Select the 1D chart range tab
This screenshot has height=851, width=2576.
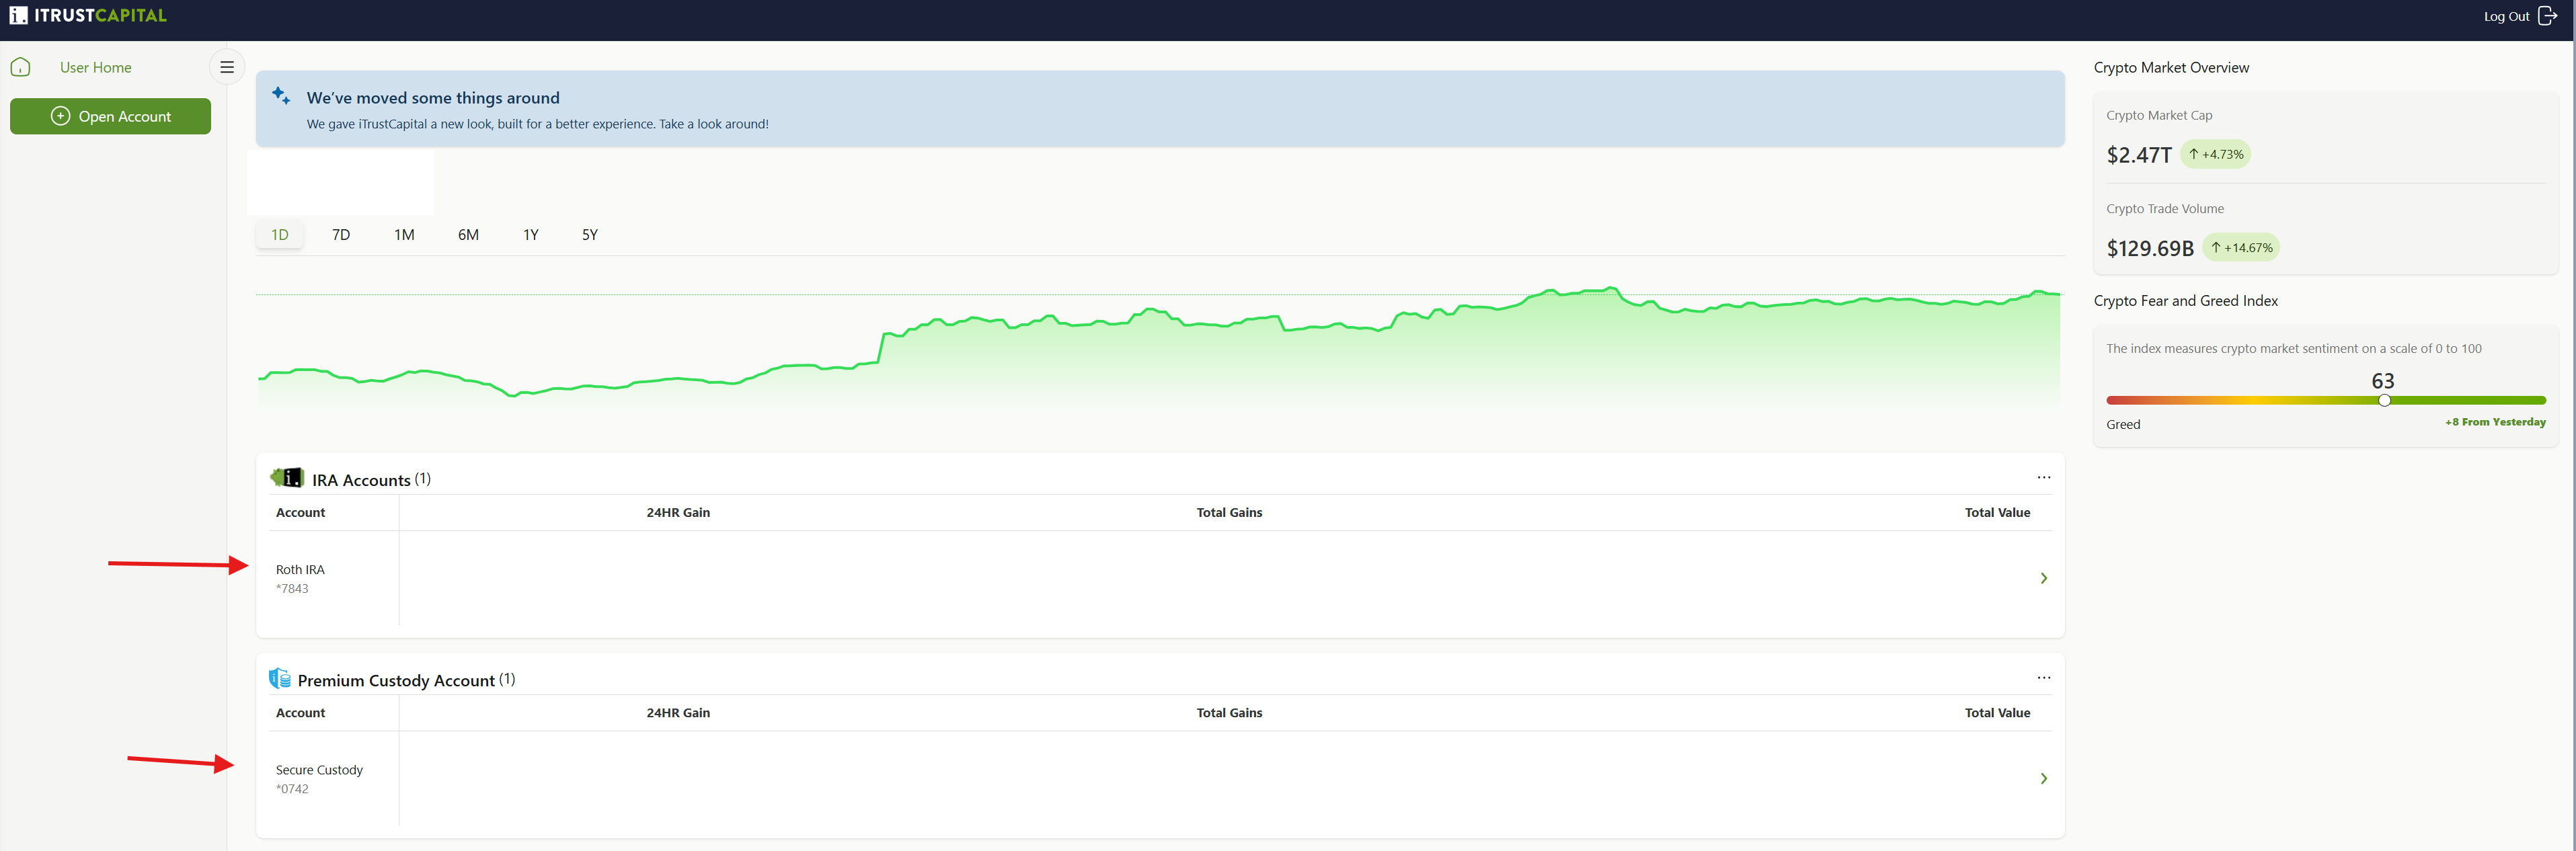click(x=280, y=235)
